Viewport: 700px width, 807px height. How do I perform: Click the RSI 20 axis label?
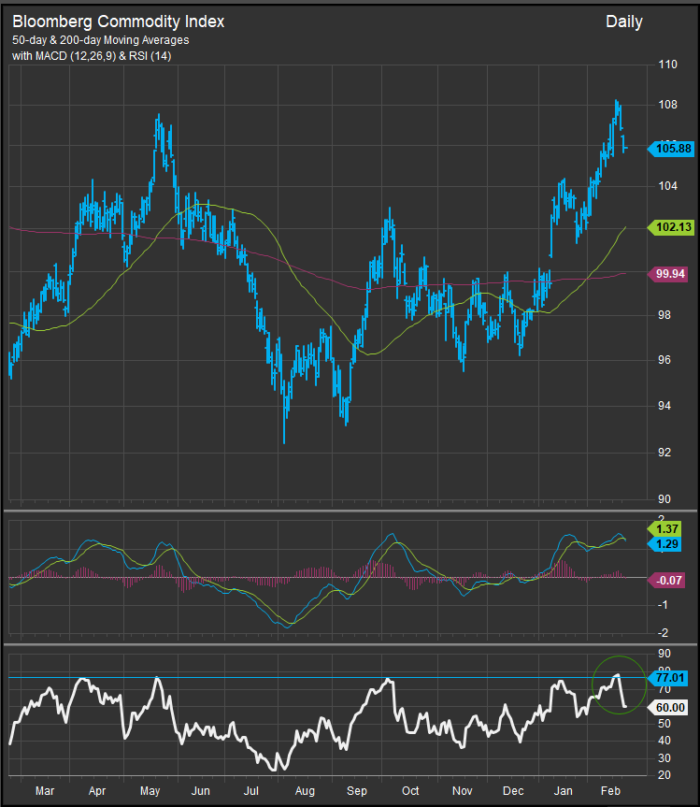pyautogui.click(x=664, y=775)
